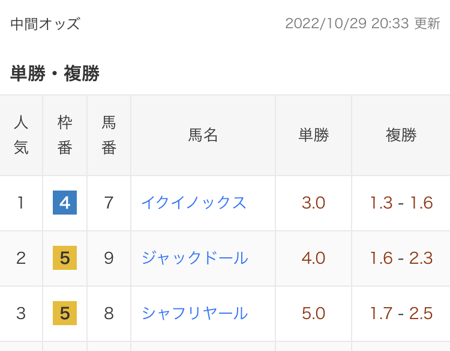Select the 5.0 win odds value

click(313, 313)
